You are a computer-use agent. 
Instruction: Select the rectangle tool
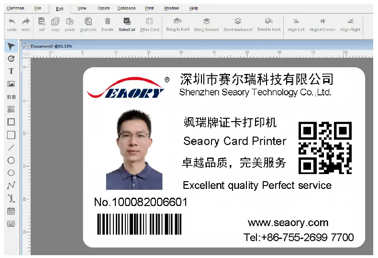tap(11, 122)
